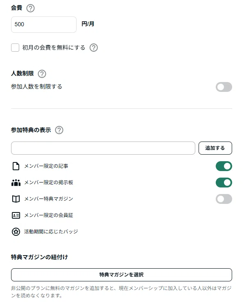Click book icon for メンバー特典マガジン
244x306 pixels.
(16, 199)
